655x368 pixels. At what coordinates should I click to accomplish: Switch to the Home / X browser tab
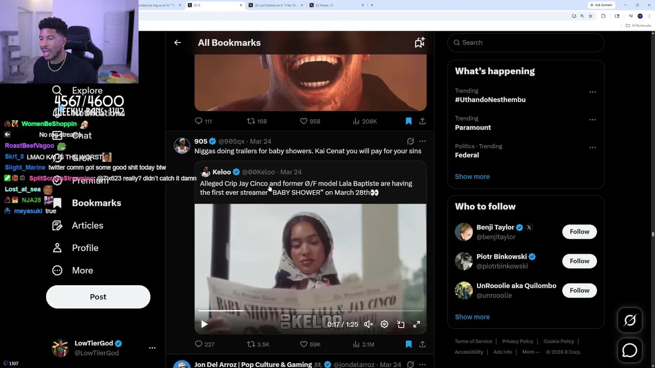tap(337, 5)
